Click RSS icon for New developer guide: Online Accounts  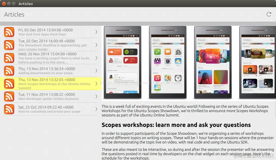pos(9,96)
